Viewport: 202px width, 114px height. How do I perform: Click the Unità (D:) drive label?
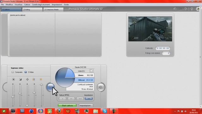click(81, 71)
